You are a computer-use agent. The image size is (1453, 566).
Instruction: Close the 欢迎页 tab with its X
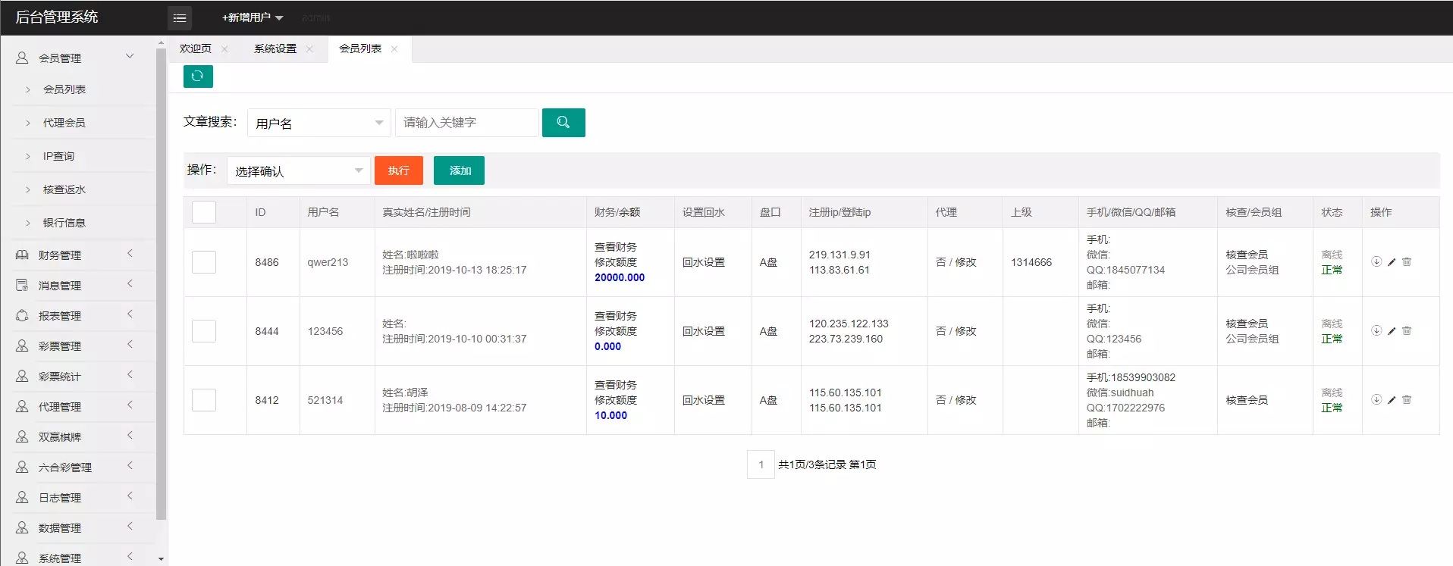[224, 49]
